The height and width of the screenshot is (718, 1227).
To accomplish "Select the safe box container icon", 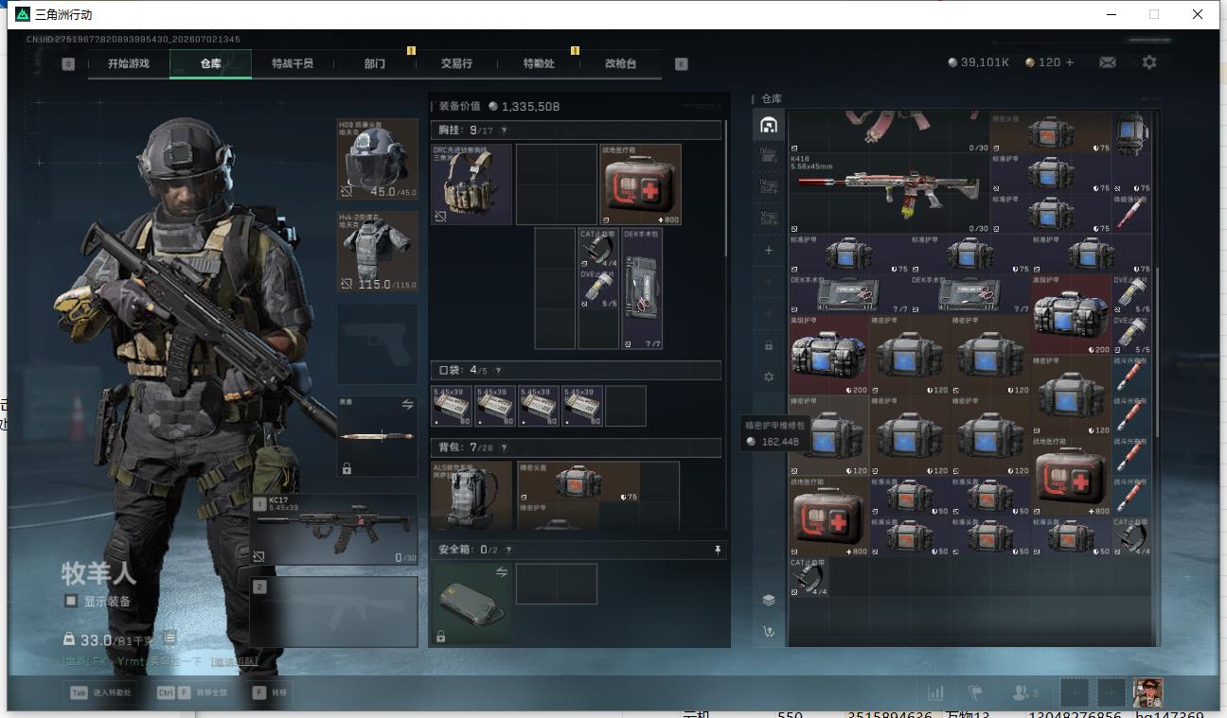I will (x=471, y=605).
